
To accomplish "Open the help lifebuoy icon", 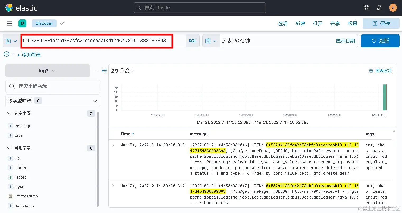I will [x=367, y=8].
